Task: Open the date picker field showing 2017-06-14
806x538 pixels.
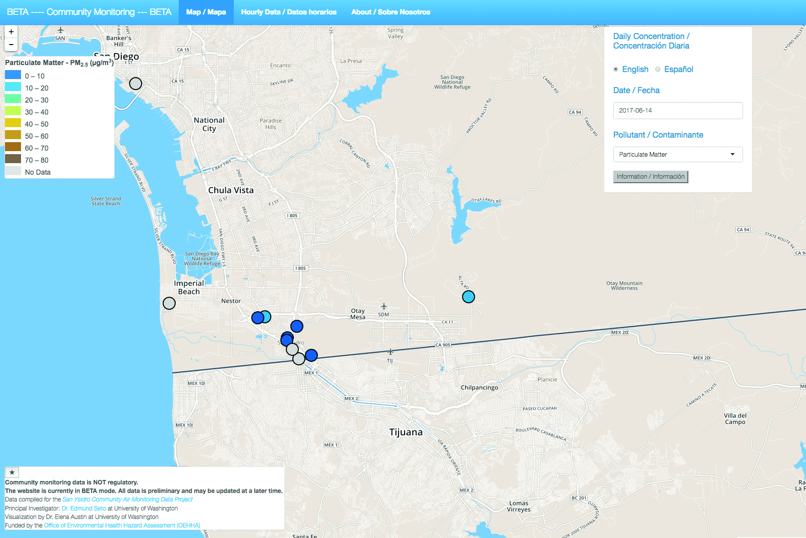Action: pyautogui.click(x=677, y=111)
